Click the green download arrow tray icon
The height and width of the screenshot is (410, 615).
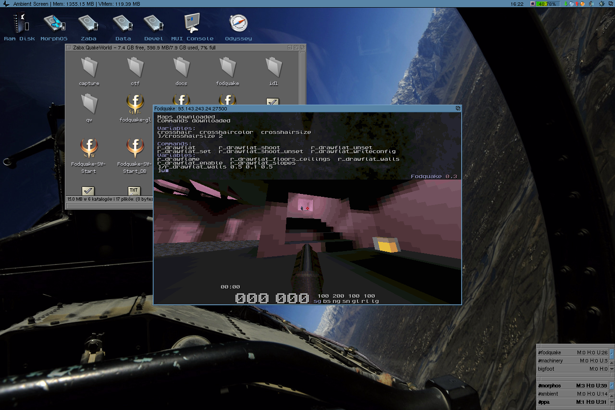click(566, 4)
